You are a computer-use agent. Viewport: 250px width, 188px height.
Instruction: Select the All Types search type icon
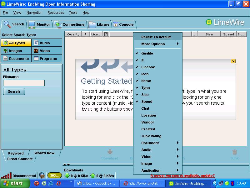(5, 43)
